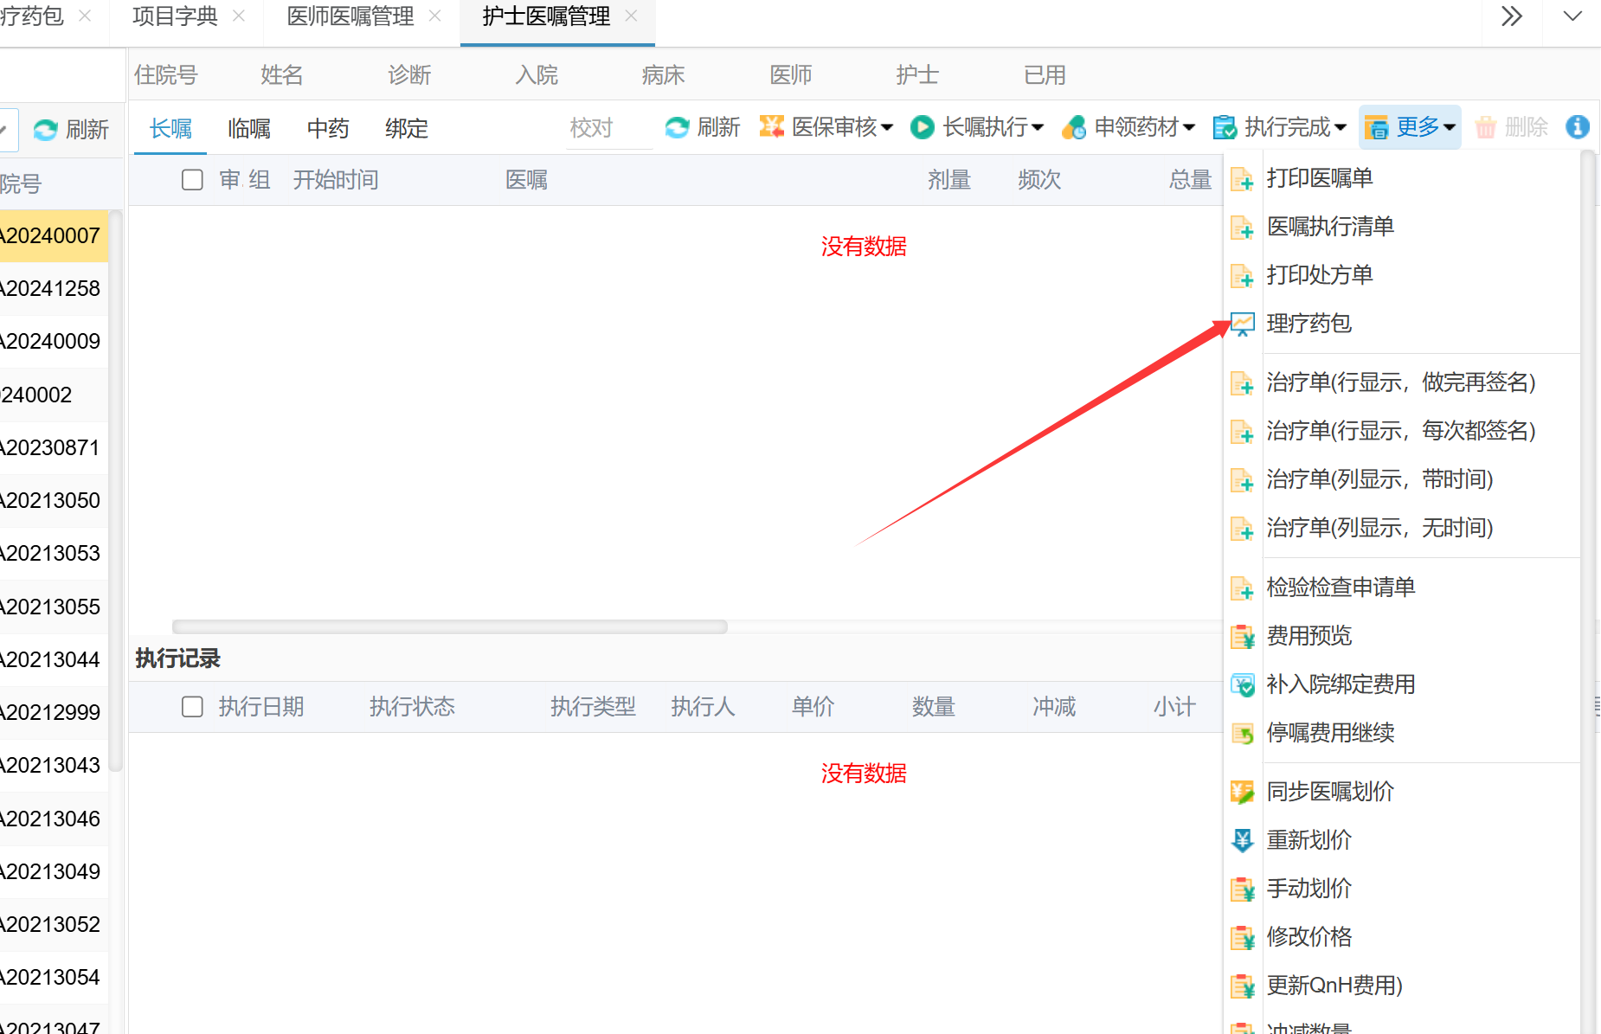This screenshot has width=1601, height=1034.
Task: Click the 刷新 button in orders toolbar
Action: (703, 127)
